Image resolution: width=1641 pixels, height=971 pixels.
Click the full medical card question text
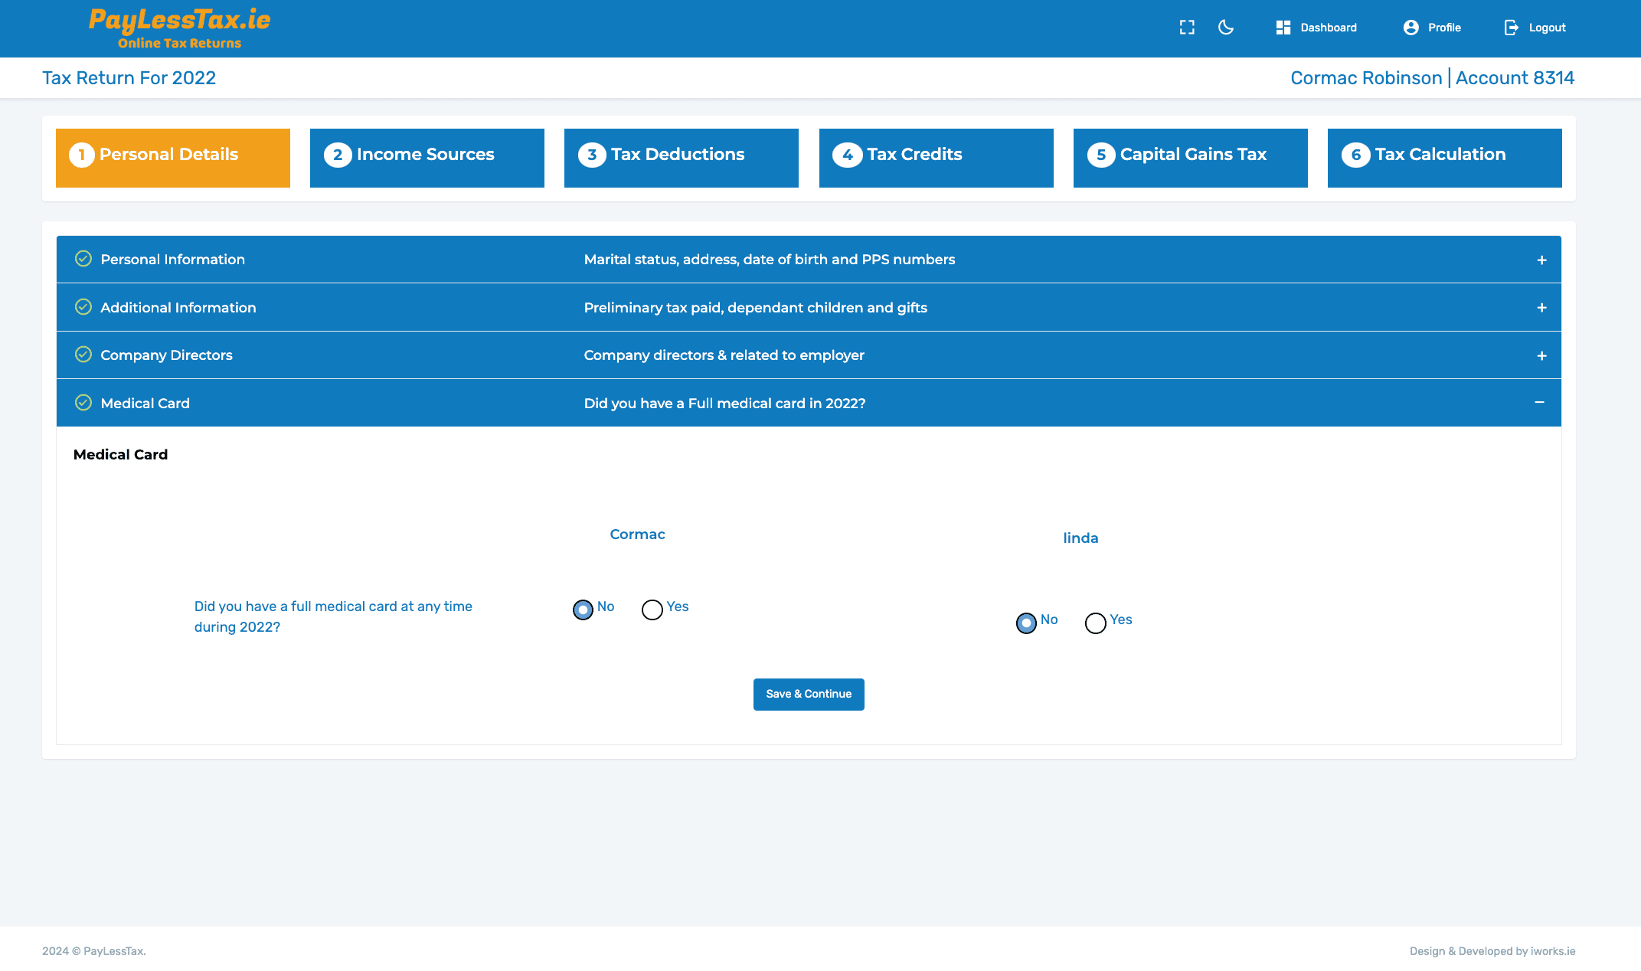point(333,616)
